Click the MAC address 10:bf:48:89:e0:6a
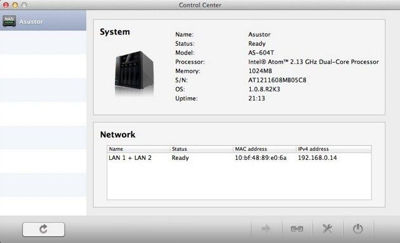The height and width of the screenshot is (243, 400). (260, 158)
